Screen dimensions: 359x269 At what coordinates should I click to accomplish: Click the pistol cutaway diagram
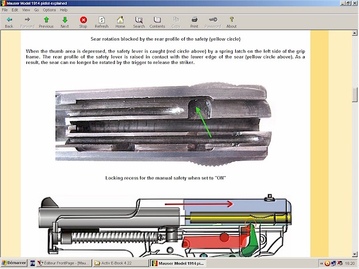pyautogui.click(x=165, y=225)
